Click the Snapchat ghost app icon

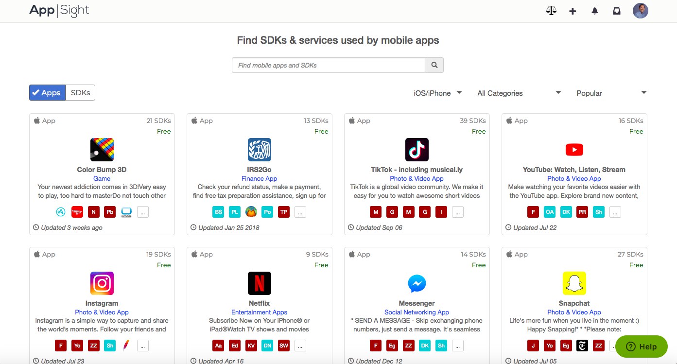[574, 283]
